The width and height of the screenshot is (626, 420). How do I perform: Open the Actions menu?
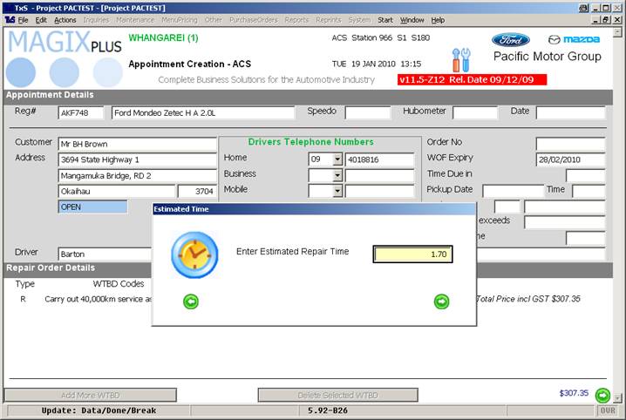point(65,19)
